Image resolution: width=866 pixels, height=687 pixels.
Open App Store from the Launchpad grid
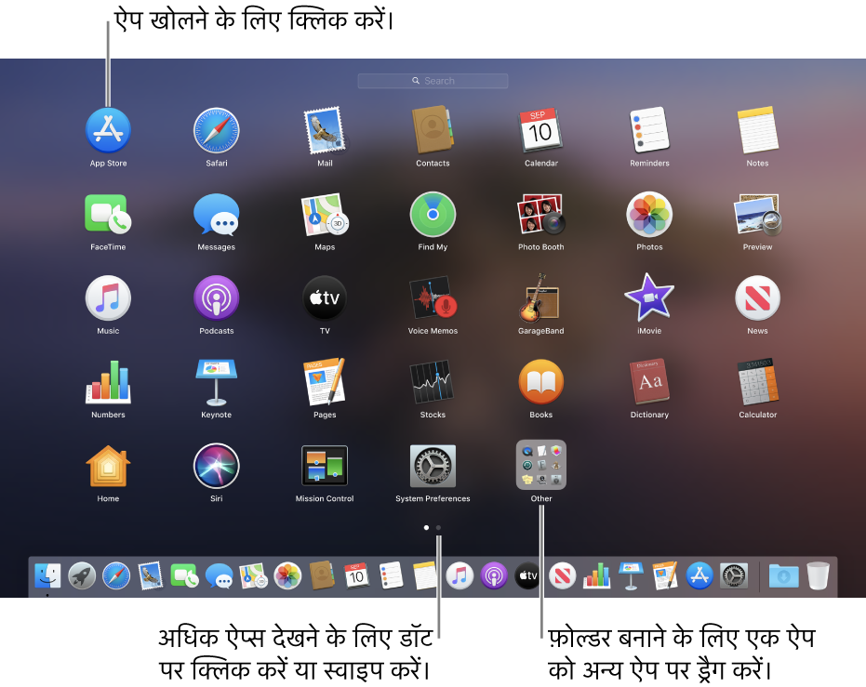(108, 130)
